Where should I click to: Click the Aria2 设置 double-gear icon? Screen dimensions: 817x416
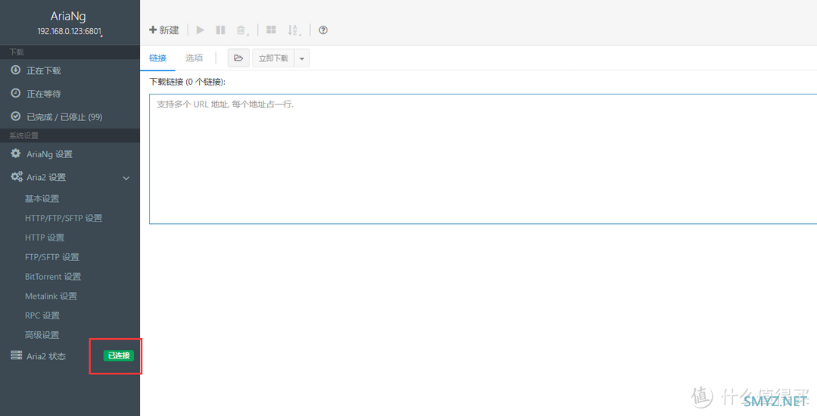point(17,177)
